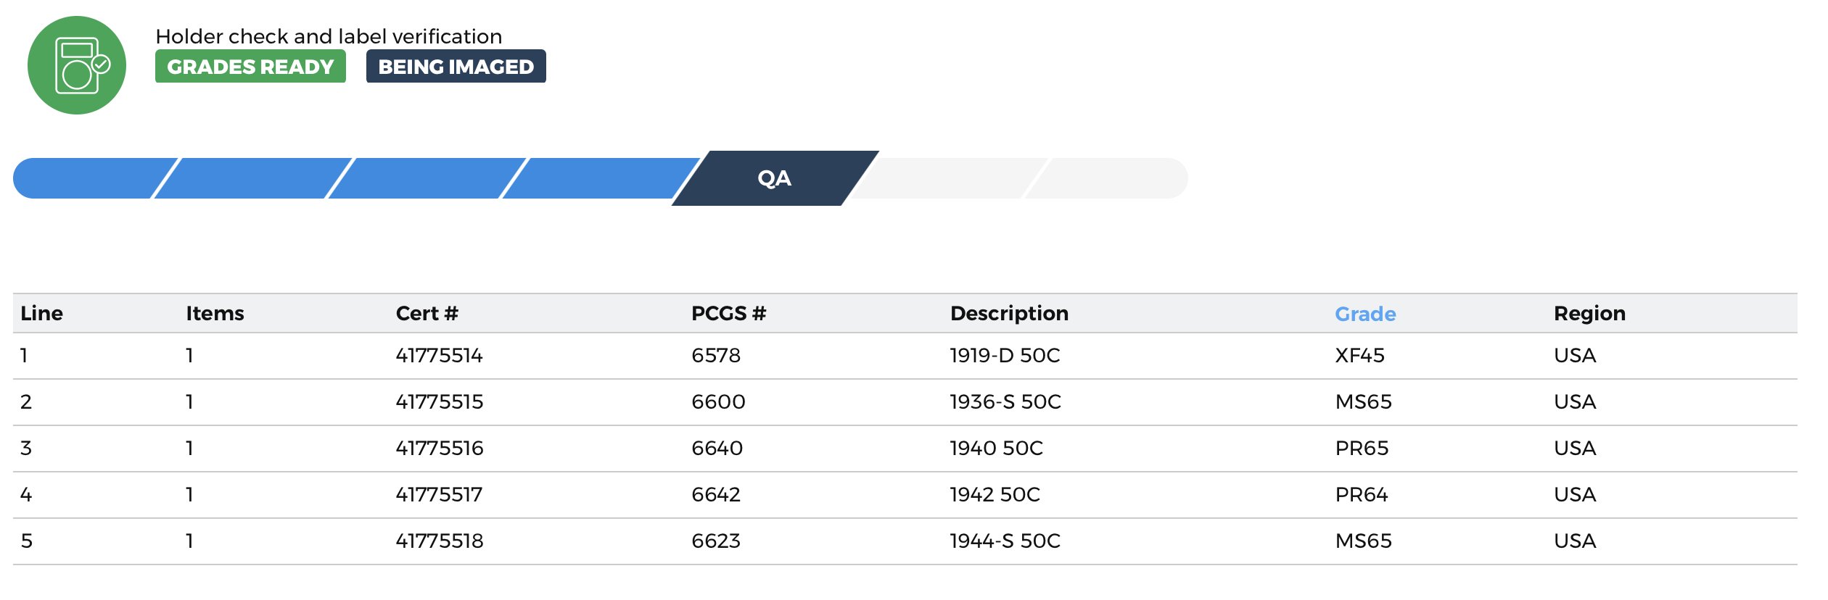Click the green holder verification icon
Screen dimensions: 1828x600
click(77, 65)
